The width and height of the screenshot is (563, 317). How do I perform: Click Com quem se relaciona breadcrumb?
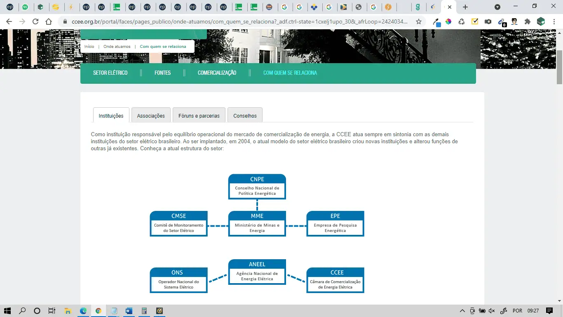pyautogui.click(x=163, y=47)
